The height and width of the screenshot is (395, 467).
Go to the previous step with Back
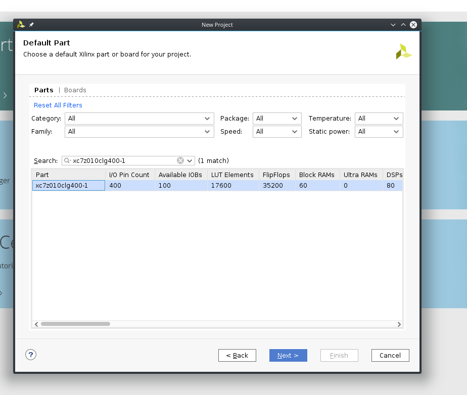237,356
